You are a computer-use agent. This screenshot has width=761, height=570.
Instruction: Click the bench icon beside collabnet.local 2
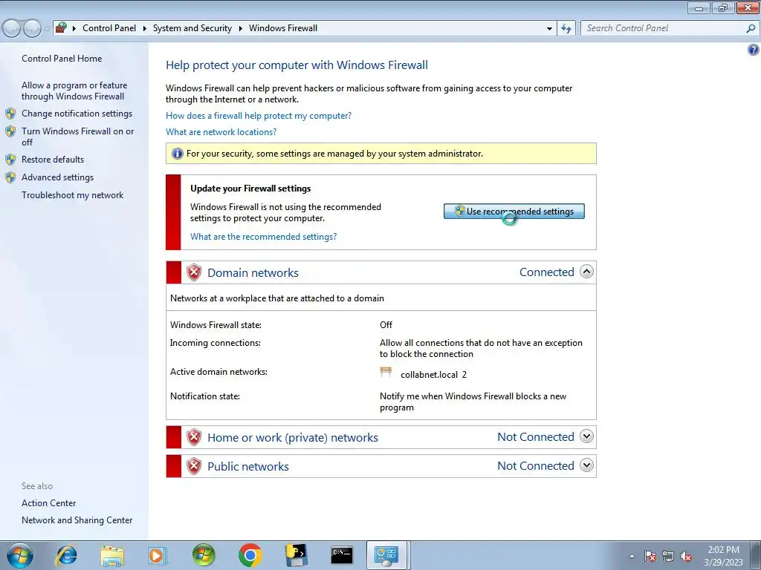386,373
